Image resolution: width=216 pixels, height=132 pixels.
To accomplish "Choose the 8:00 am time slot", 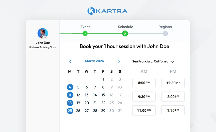I will [x=144, y=83].
